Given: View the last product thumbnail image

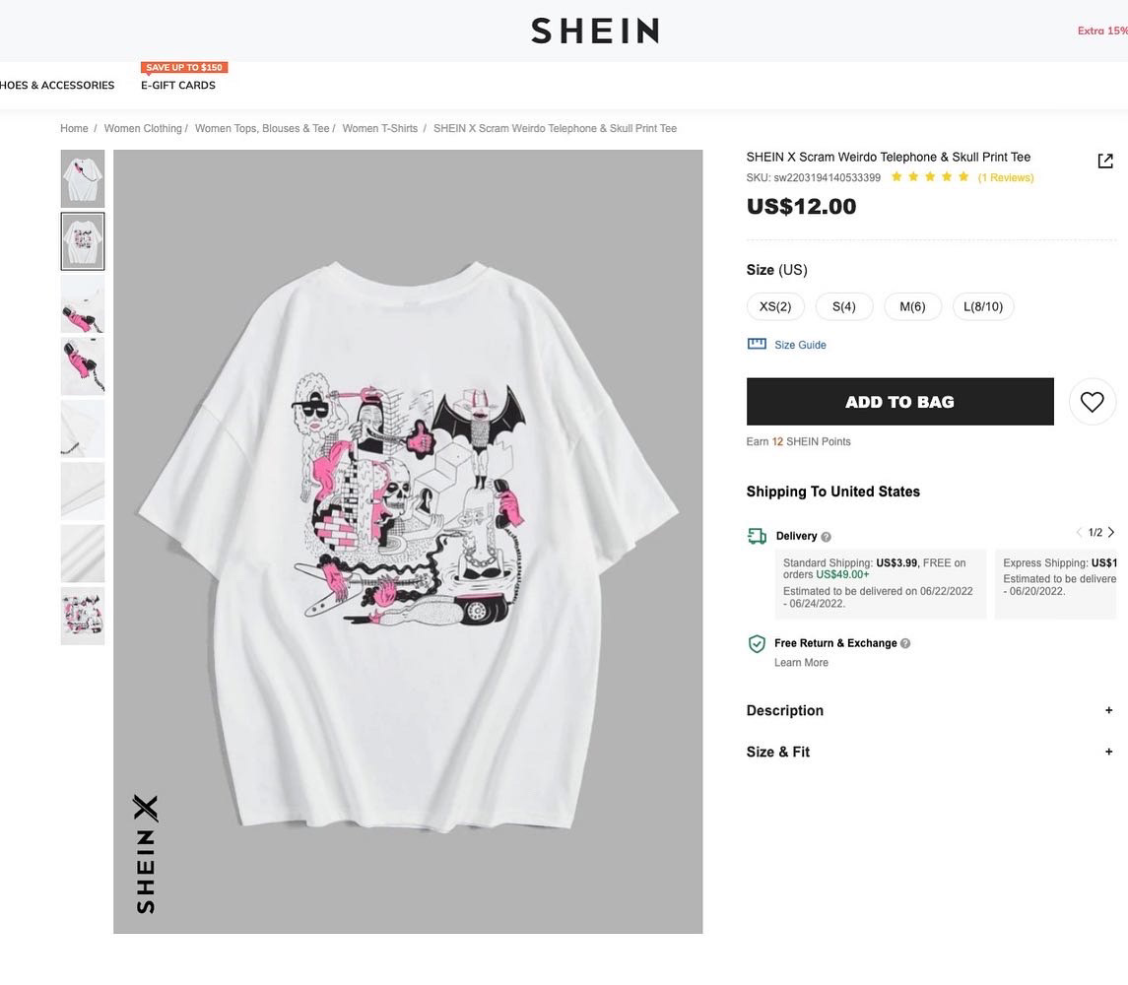Looking at the screenshot, I should (83, 616).
